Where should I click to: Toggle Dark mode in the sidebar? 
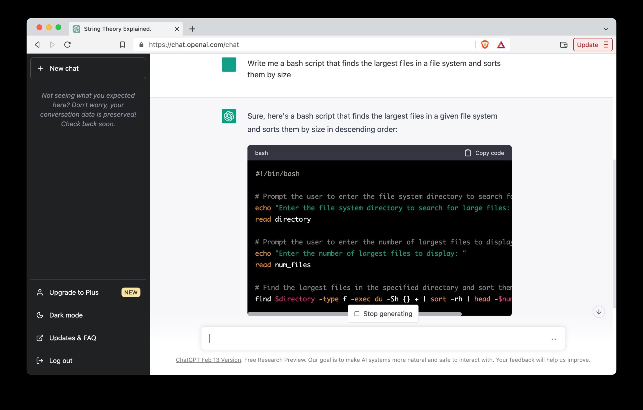[66, 315]
